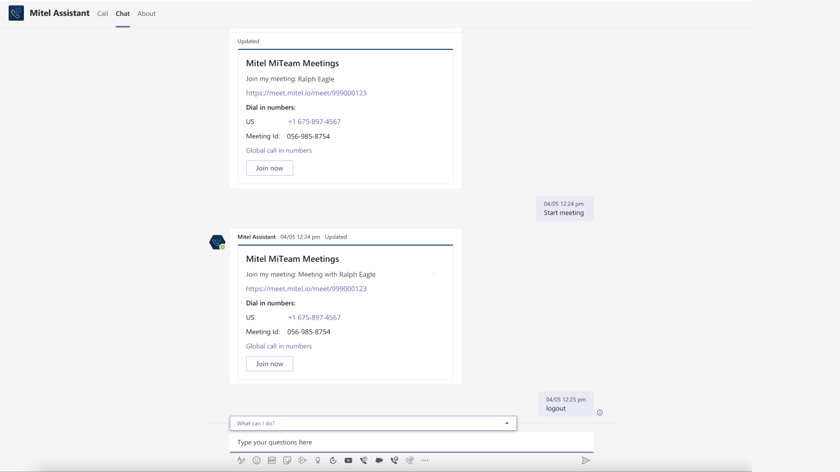Click Mitel Assistant bot avatar
The image size is (840, 472).
pyautogui.click(x=217, y=242)
